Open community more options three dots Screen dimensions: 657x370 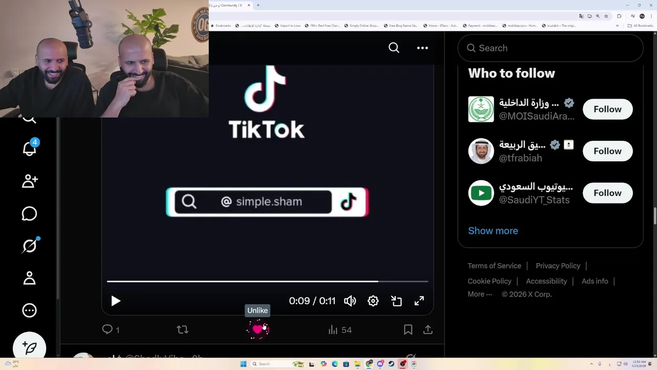(x=422, y=48)
